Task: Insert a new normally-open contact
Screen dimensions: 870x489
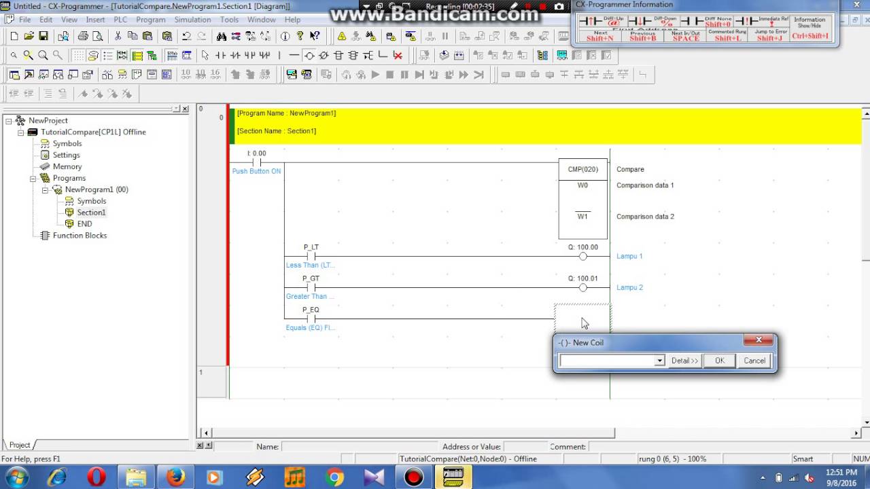Action: (220, 56)
